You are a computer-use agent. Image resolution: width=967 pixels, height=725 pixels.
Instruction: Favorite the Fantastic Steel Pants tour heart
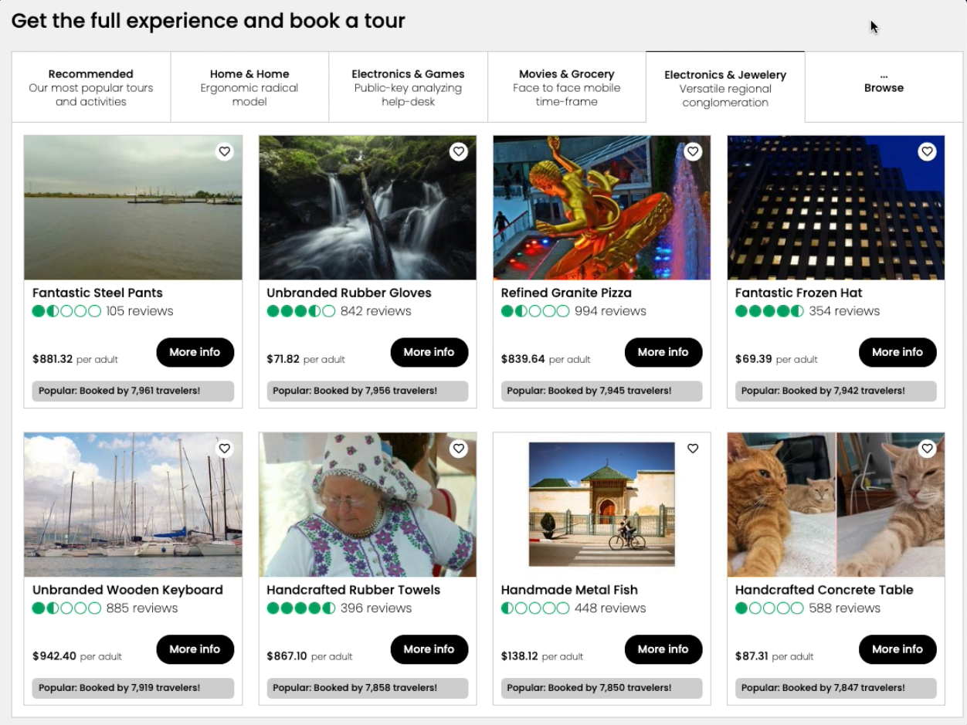click(225, 151)
